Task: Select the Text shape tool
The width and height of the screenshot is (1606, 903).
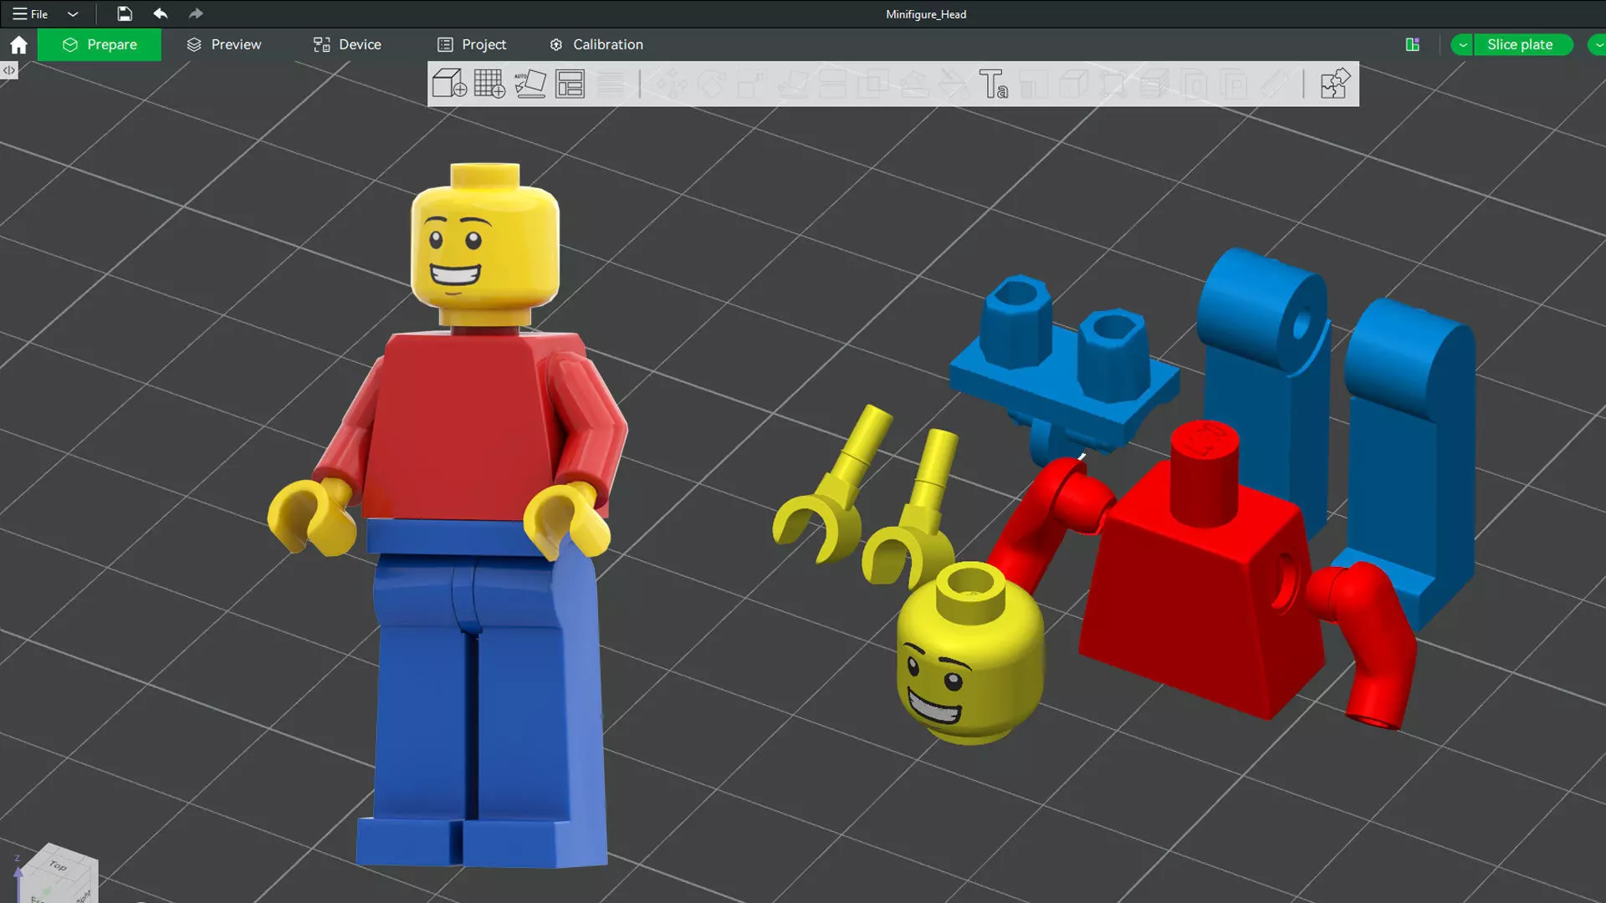Action: click(x=993, y=84)
